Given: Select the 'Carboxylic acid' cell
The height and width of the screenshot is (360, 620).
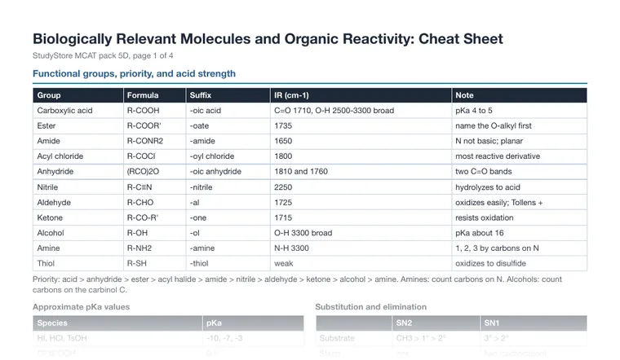Looking at the screenshot, I should click(77, 111).
